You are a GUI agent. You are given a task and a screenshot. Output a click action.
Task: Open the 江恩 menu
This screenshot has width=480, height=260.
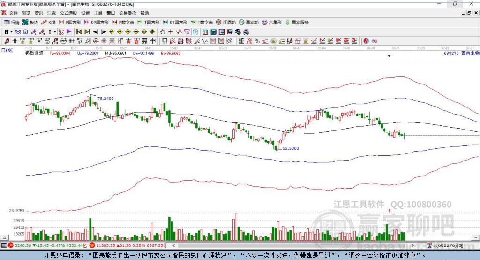click(x=52, y=13)
